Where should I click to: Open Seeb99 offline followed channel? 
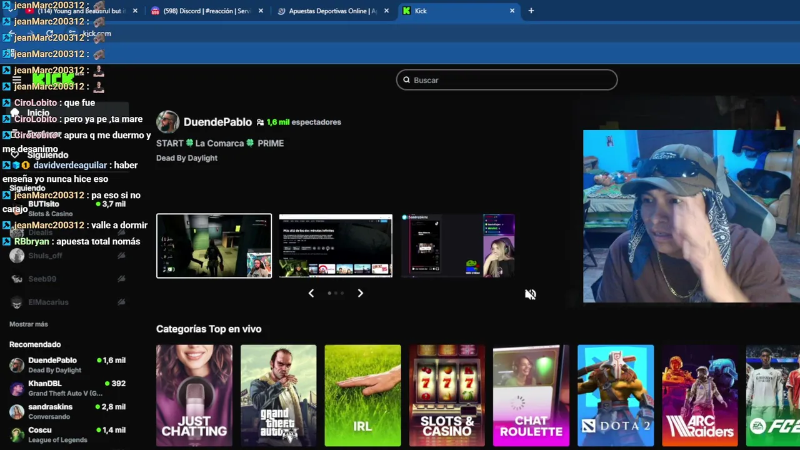67,279
